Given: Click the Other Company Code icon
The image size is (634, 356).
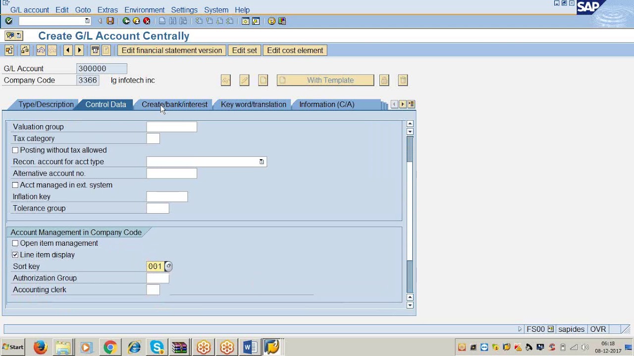Looking at the screenshot, I should click(9, 50).
